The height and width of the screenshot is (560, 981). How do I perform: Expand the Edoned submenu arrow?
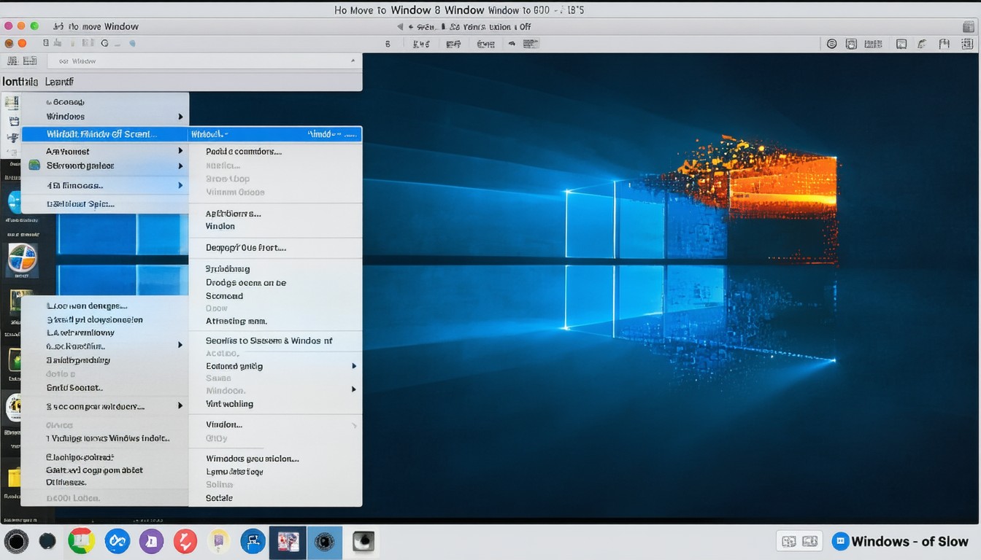tap(354, 366)
